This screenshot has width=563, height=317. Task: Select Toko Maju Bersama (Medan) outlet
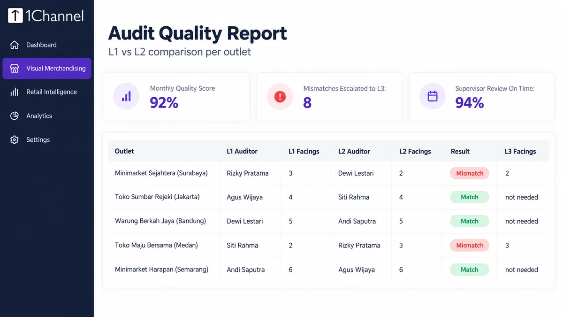156,245
